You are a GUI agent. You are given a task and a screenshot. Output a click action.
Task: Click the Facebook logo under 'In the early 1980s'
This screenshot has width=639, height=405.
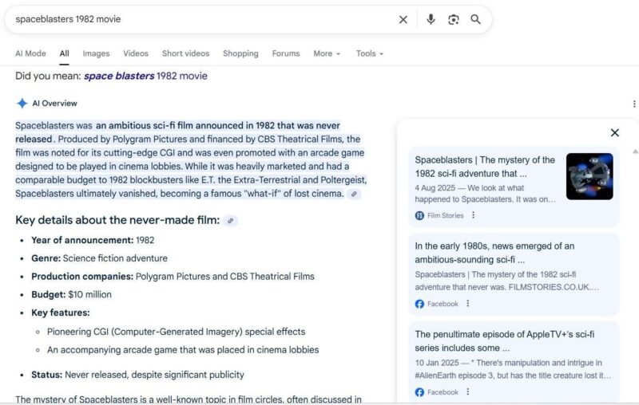tap(419, 304)
